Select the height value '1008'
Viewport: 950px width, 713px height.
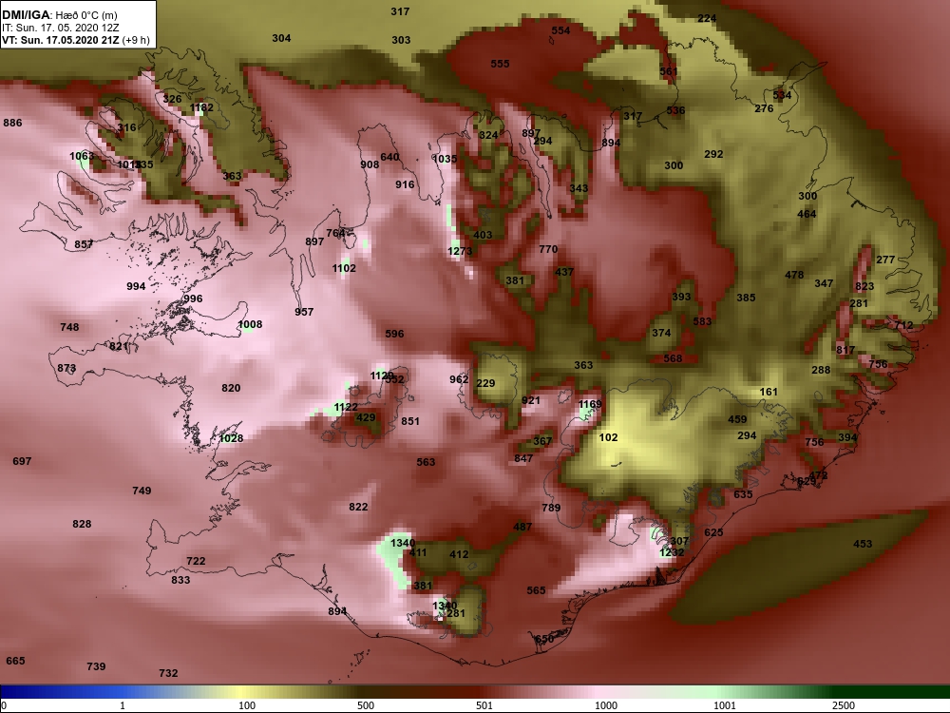click(x=250, y=324)
